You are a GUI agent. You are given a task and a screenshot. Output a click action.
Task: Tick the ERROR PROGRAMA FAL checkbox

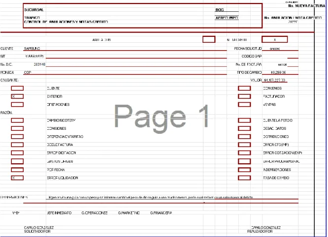pyautogui.click(x=244, y=161)
